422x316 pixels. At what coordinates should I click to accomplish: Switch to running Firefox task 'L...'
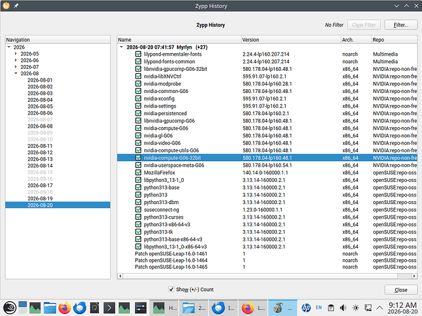coord(253,308)
